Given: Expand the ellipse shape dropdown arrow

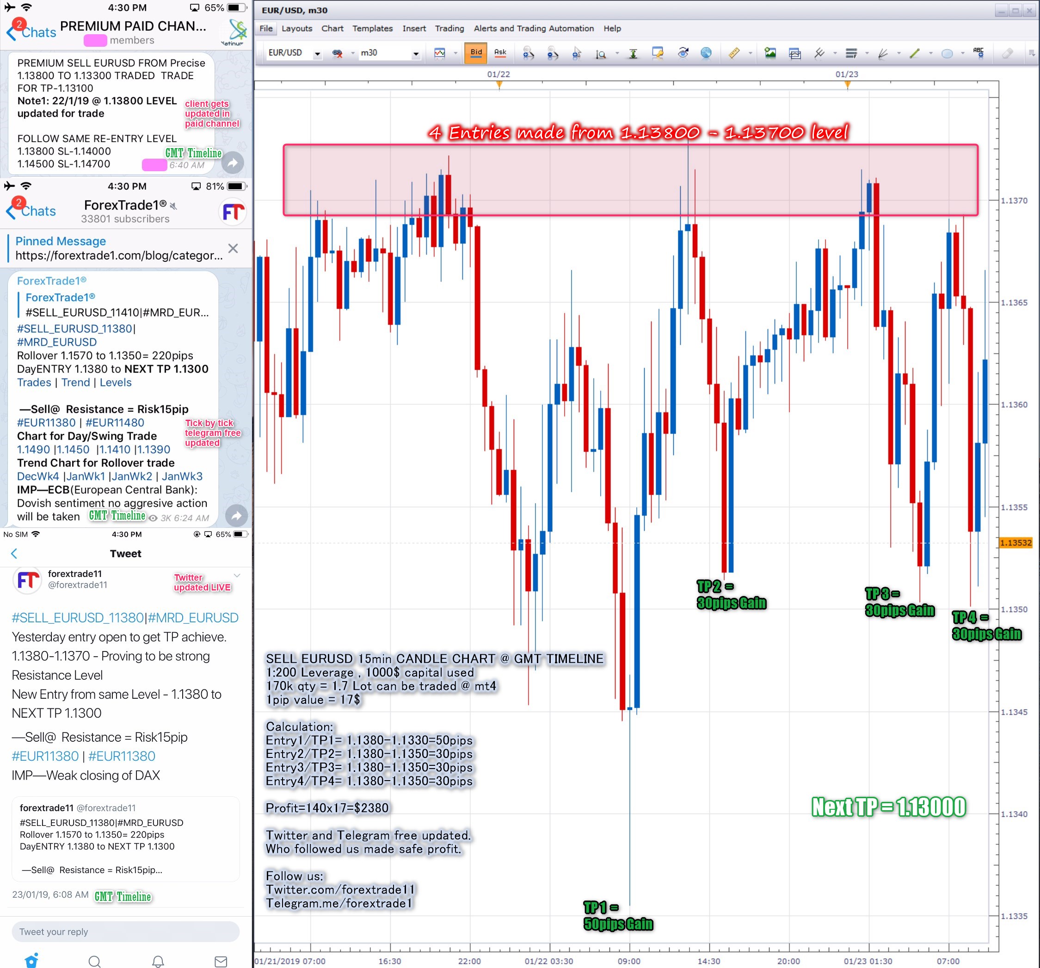Looking at the screenshot, I should coord(963,53).
